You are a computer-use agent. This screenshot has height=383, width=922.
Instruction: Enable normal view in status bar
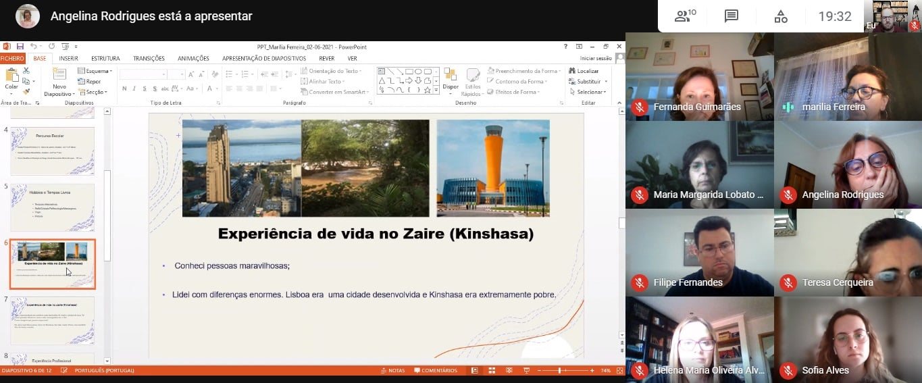coord(474,370)
